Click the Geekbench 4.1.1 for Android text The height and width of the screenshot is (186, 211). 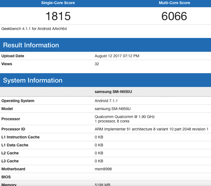click(34, 29)
